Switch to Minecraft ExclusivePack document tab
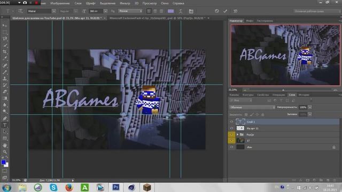Viewport: 342px width, 192px height. 157,18
